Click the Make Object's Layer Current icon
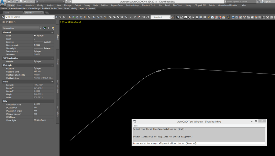The height and width of the screenshot is (156, 275). click(x=56, y=17)
